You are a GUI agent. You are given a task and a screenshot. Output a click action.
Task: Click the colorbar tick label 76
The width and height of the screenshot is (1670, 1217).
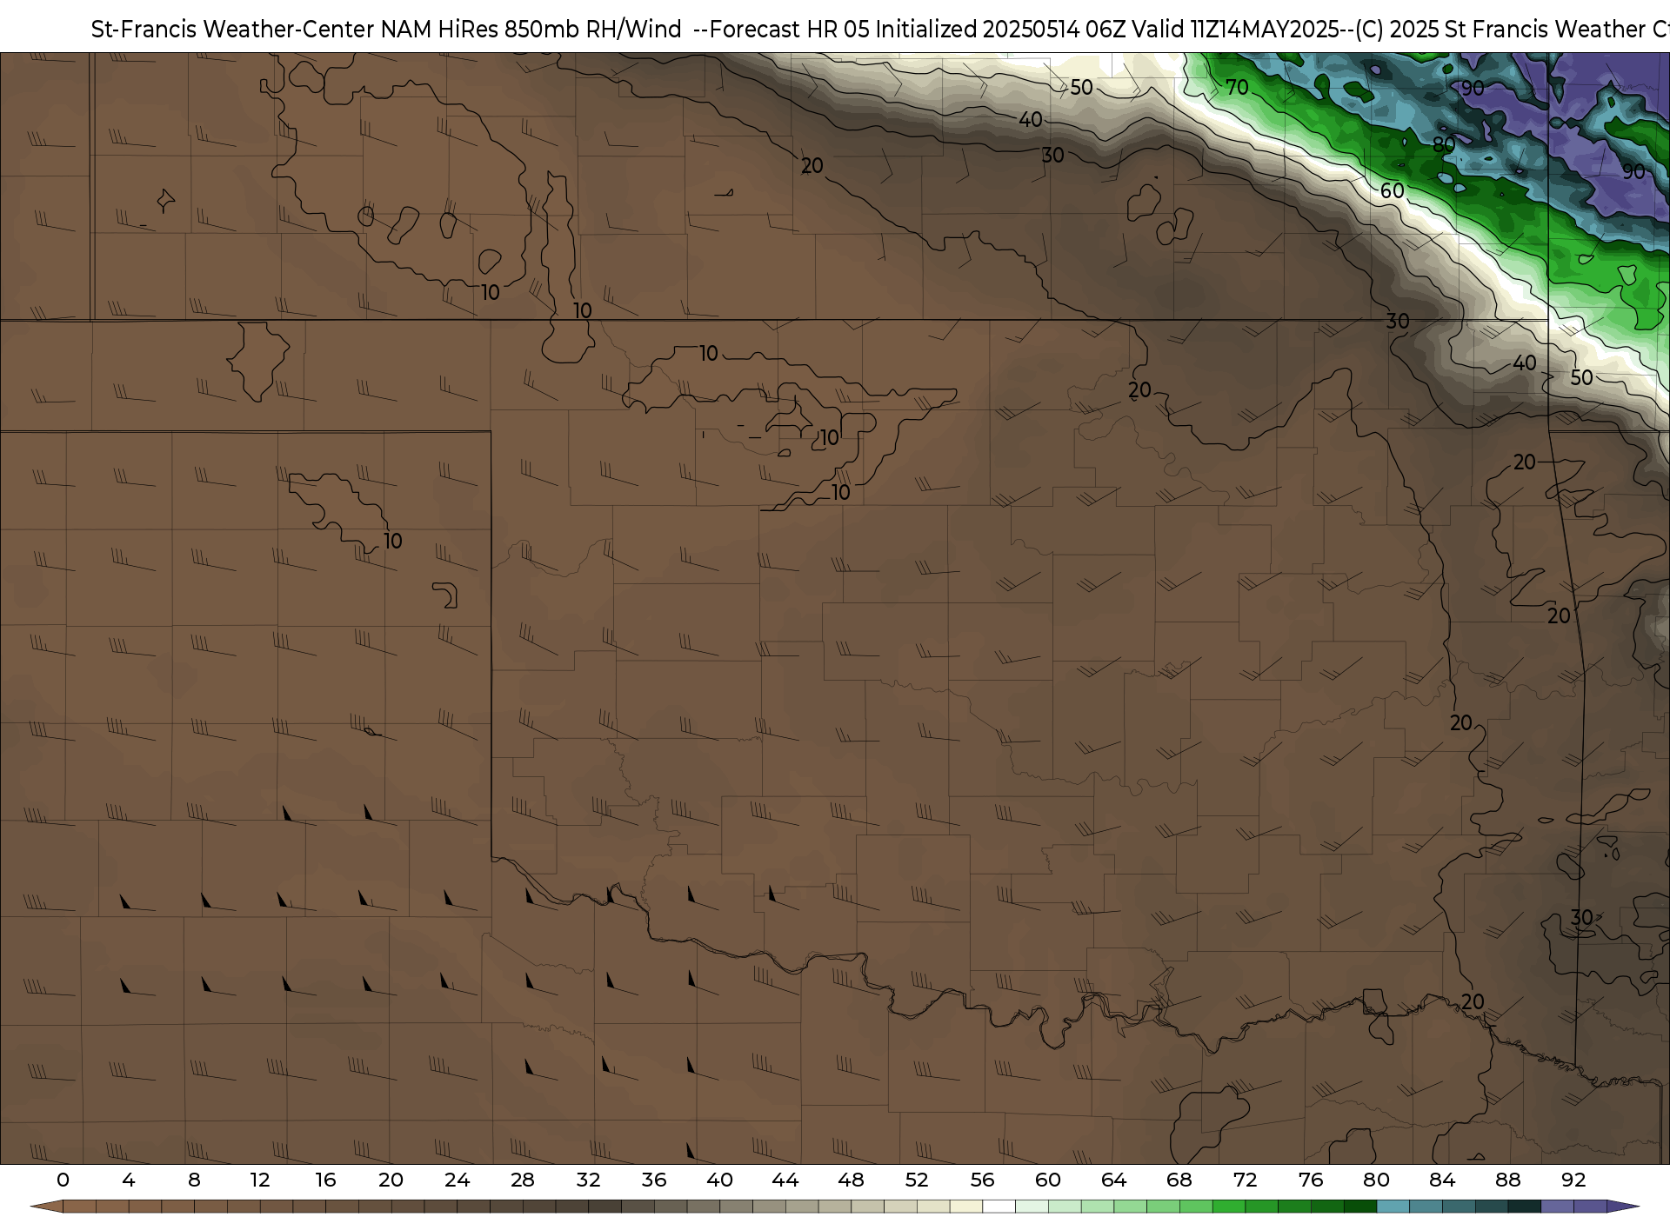(1311, 1180)
